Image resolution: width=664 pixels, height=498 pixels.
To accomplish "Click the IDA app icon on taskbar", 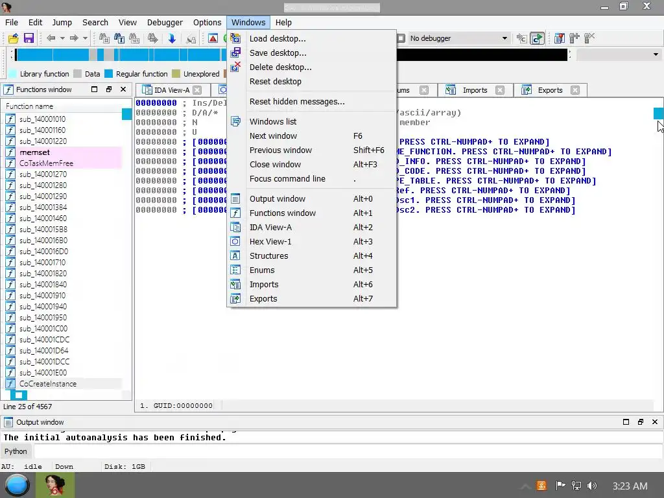I will pyautogui.click(x=55, y=485).
